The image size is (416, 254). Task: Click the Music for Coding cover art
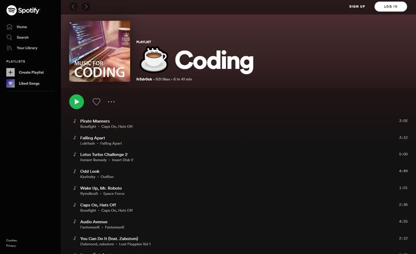coord(99,51)
